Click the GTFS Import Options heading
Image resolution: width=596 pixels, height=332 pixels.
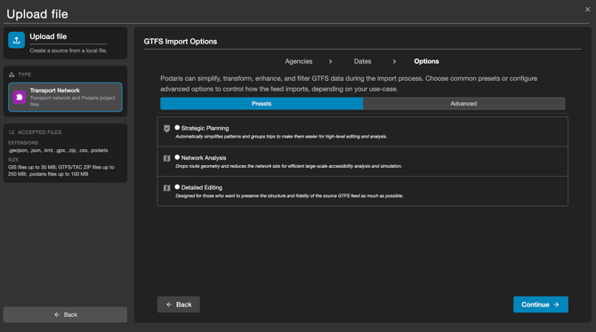(x=181, y=42)
